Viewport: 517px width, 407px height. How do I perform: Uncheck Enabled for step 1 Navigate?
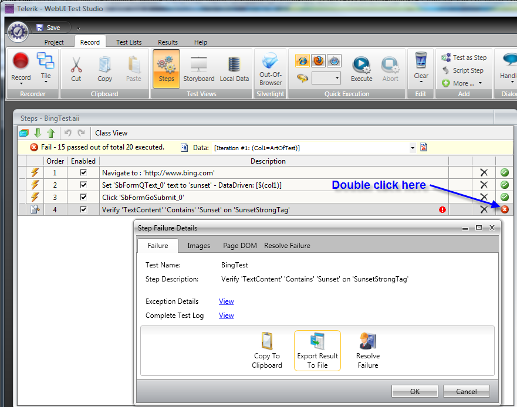tap(83, 172)
